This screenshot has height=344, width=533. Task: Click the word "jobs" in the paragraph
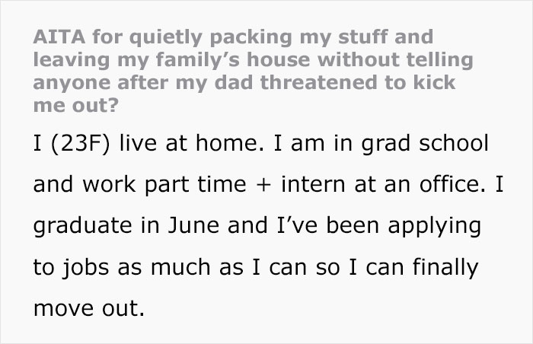(85, 268)
